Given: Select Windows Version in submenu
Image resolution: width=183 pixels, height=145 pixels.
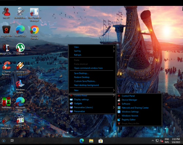Looking at the screenshot, I should 139,116.
